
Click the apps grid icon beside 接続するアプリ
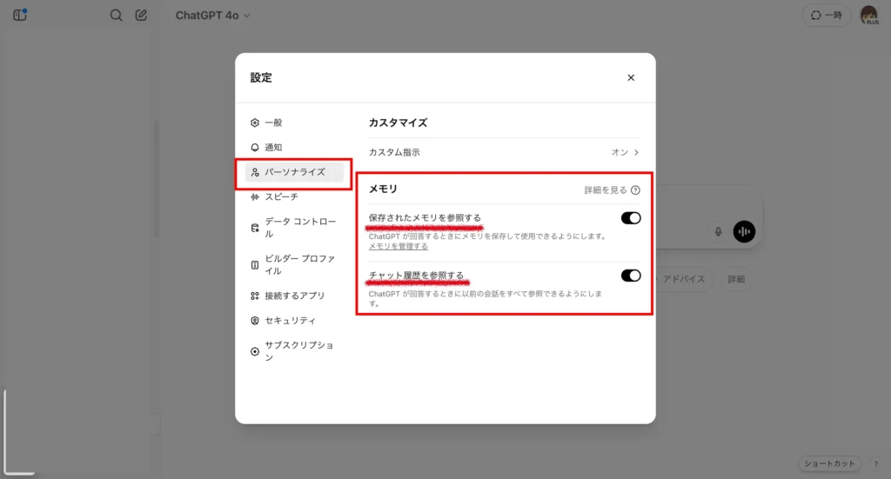pyautogui.click(x=255, y=296)
